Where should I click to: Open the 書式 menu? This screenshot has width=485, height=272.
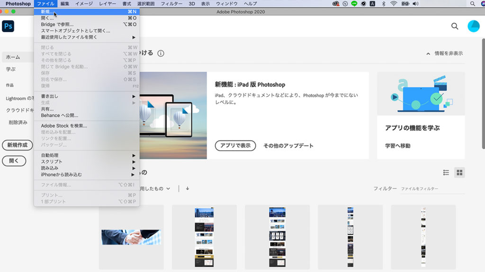click(126, 4)
